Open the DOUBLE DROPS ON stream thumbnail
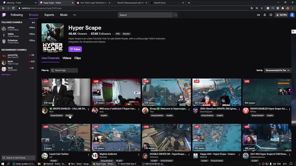The image size is (296, 166). (x=166, y=137)
